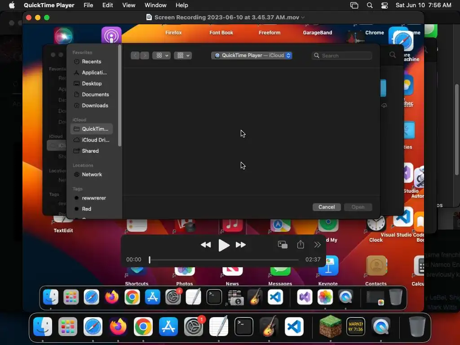Open Trash in the system Dock

pos(417,327)
